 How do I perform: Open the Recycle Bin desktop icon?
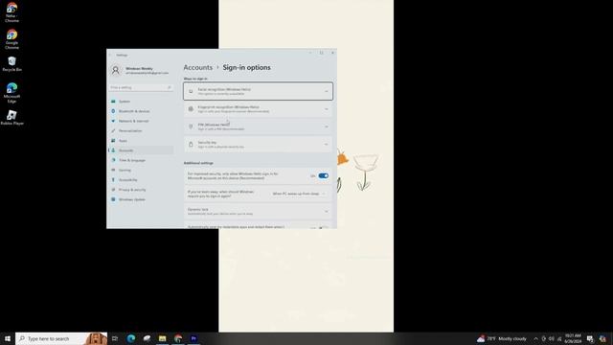click(11, 64)
